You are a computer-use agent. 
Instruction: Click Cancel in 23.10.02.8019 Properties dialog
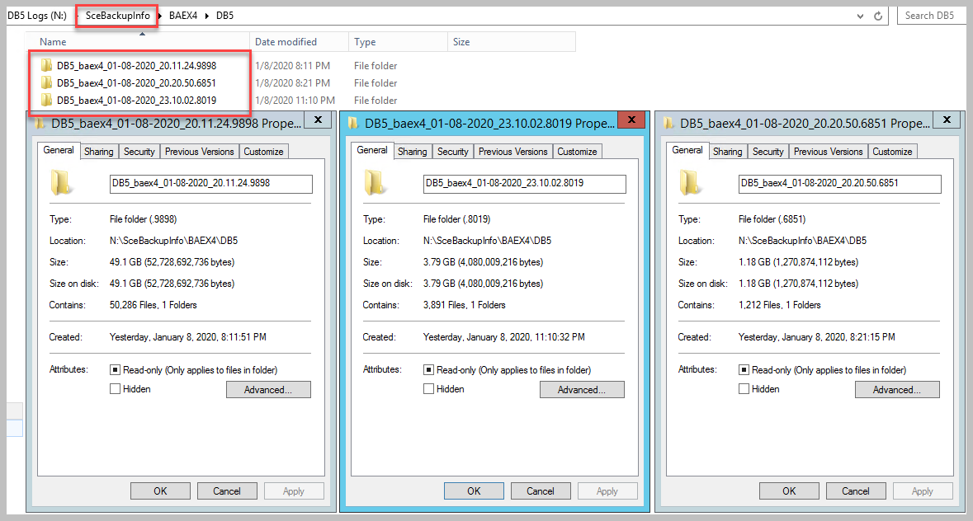(x=540, y=491)
